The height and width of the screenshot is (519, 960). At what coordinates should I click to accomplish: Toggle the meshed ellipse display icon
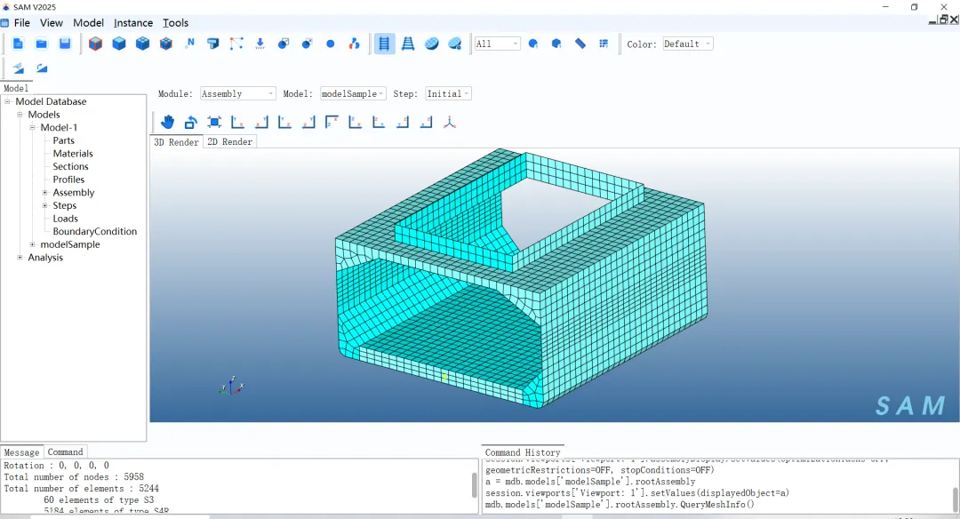(432, 44)
